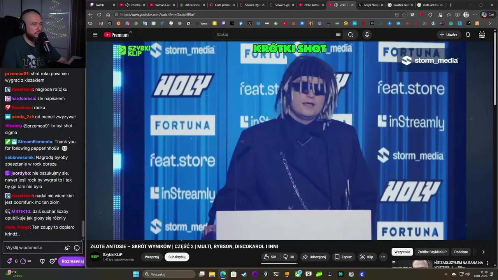Open Steam from the taskbar

click(244, 274)
